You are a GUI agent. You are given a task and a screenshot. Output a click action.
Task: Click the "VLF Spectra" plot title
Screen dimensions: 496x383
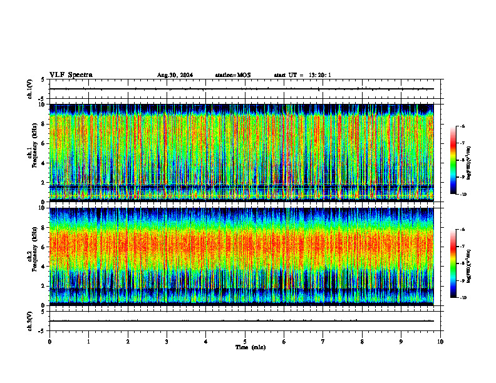pos(71,75)
